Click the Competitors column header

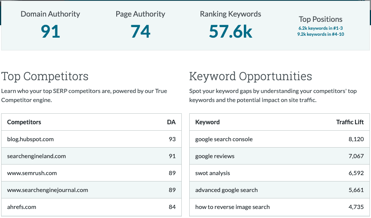click(x=24, y=122)
